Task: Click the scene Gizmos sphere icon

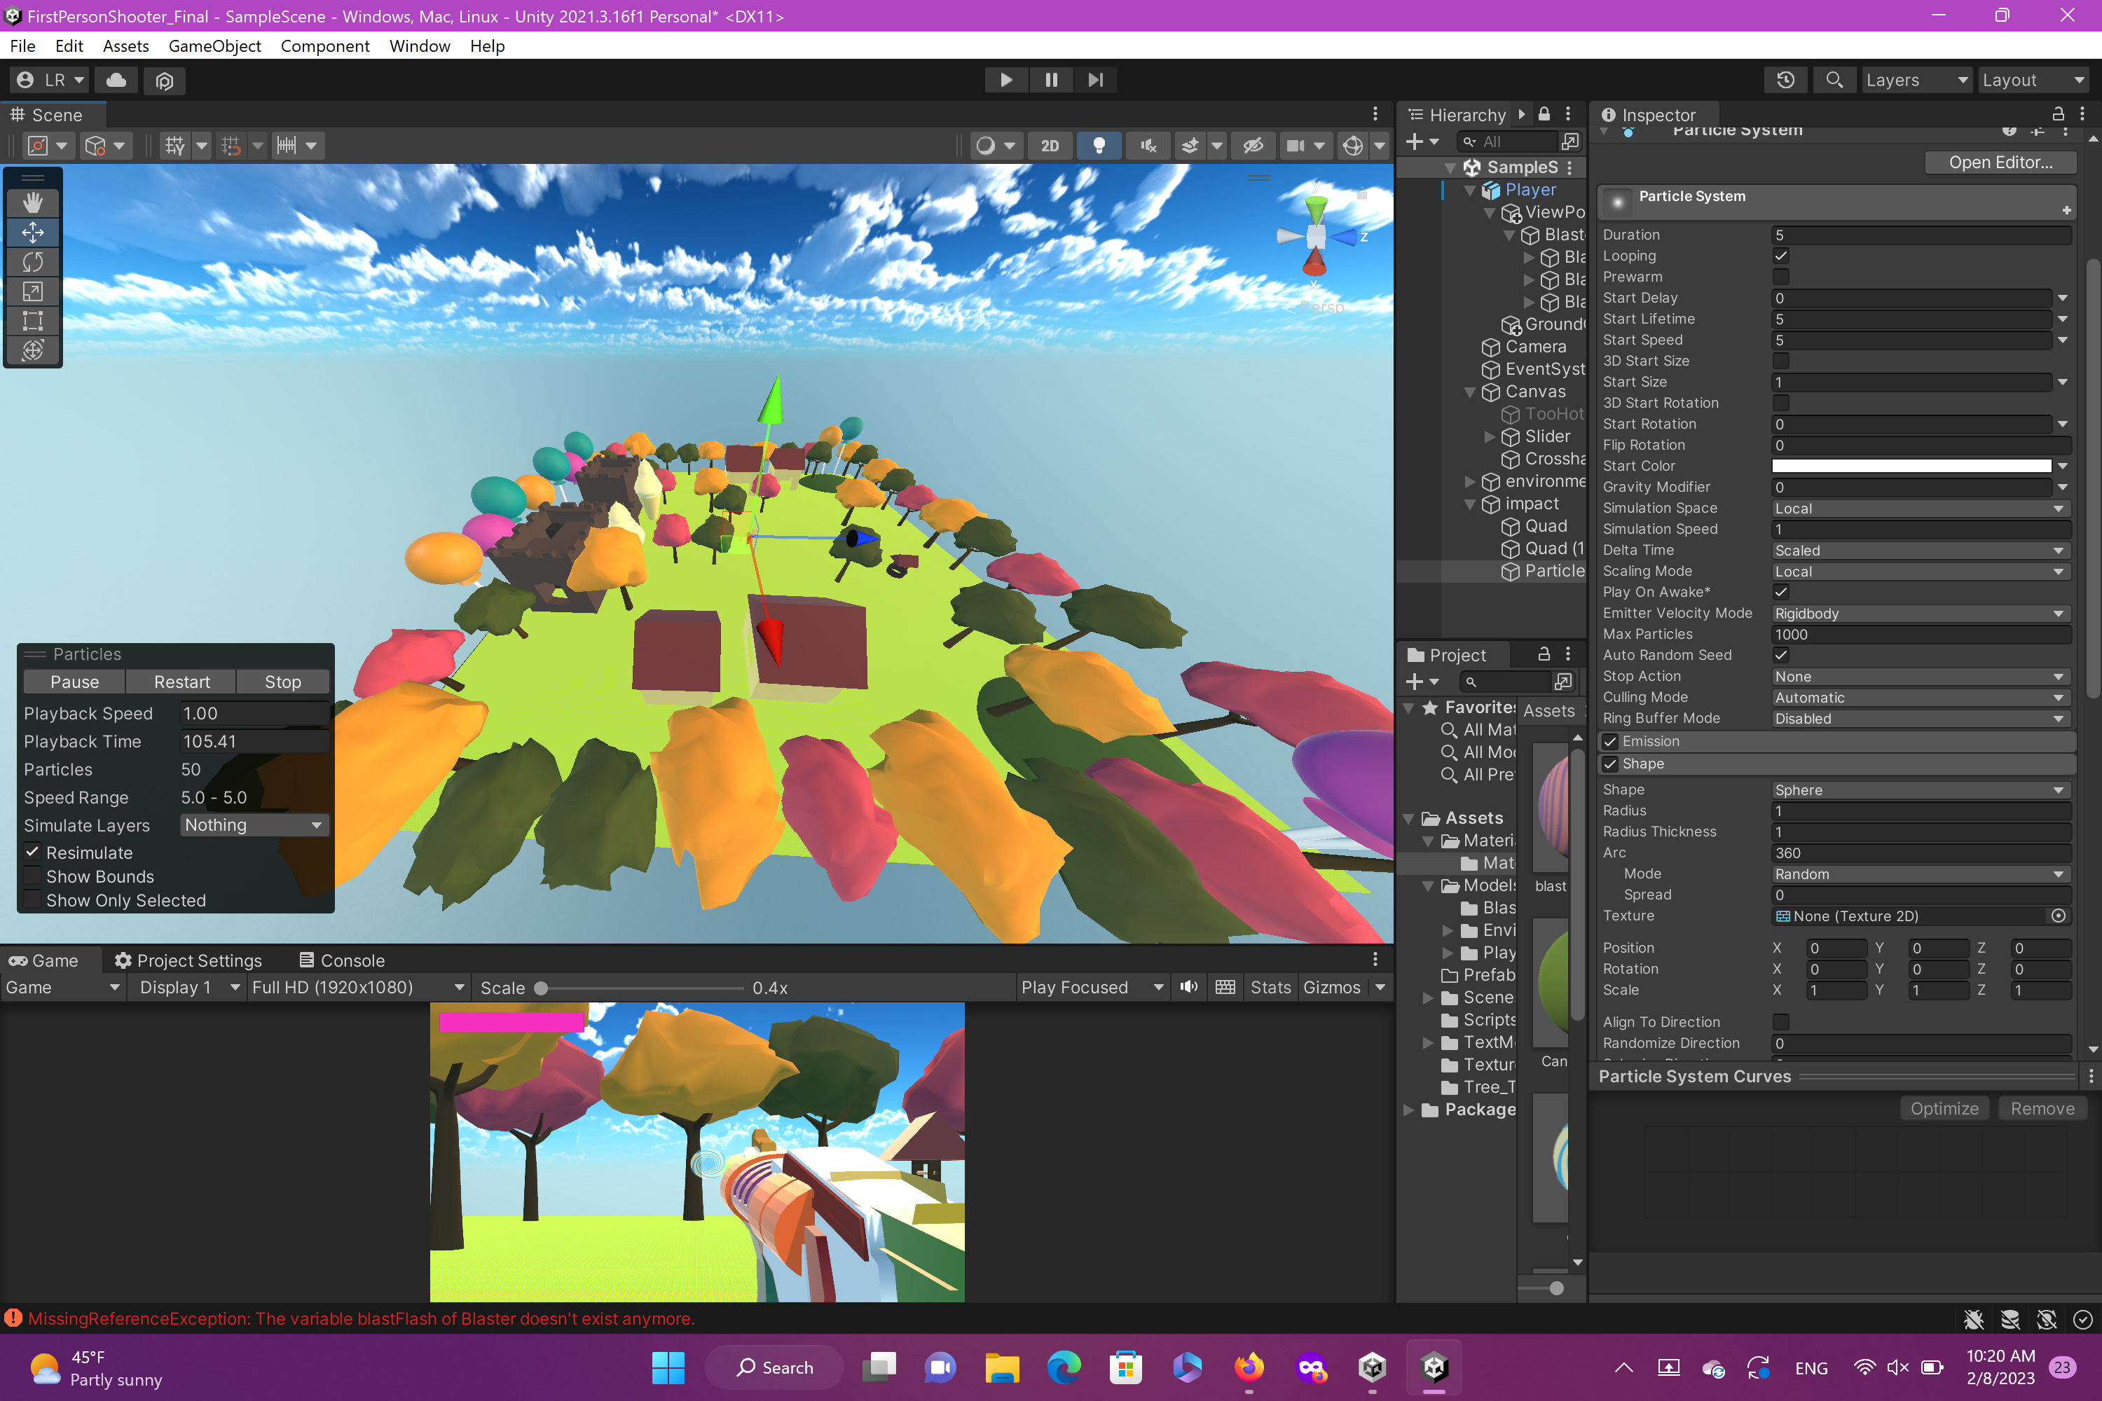Action: (1353, 146)
